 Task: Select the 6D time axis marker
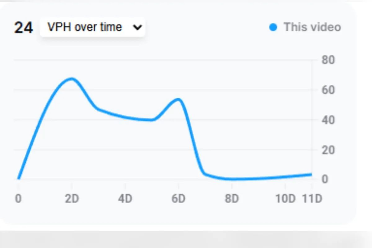[179, 199]
